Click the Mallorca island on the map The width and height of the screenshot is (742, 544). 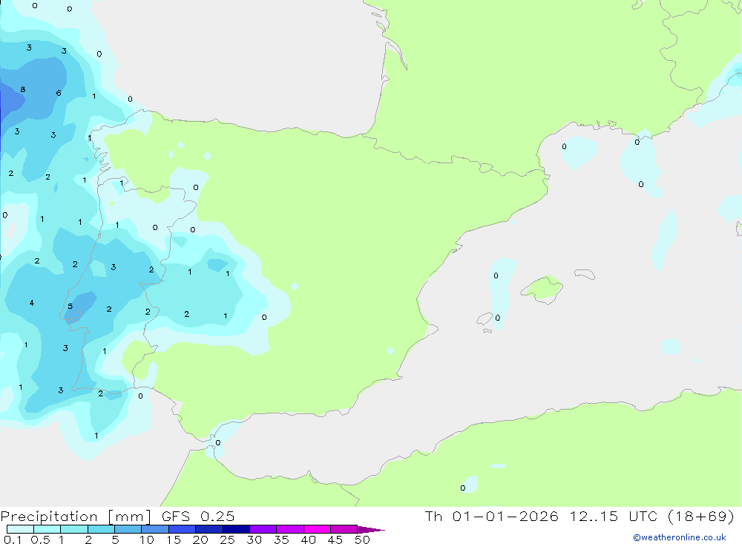tap(542, 289)
